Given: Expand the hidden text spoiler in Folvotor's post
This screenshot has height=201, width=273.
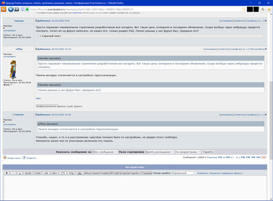Looking at the screenshot, I should point(40,36).
